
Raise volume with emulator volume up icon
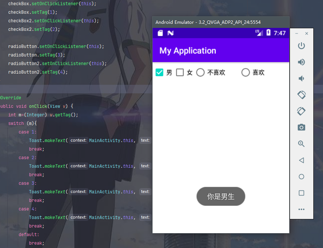301,62
